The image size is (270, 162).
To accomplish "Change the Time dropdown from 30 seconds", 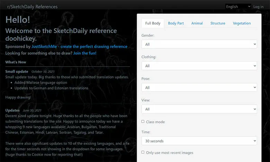I will pos(199,141).
